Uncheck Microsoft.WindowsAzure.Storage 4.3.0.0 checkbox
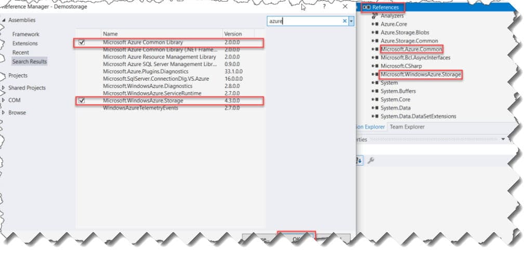Image resolution: width=528 pixels, height=253 pixels. [82, 100]
